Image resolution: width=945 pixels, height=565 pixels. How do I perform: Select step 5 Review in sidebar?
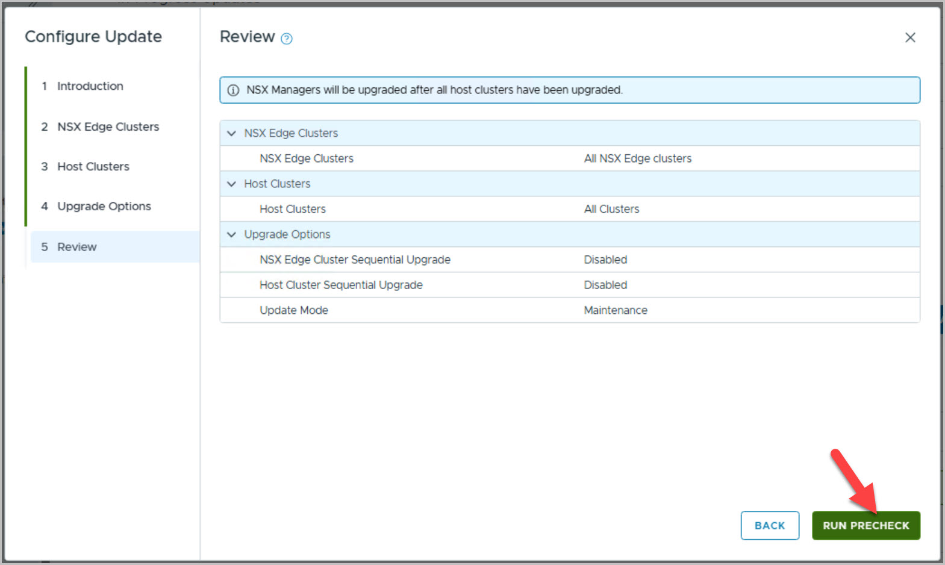tap(76, 247)
